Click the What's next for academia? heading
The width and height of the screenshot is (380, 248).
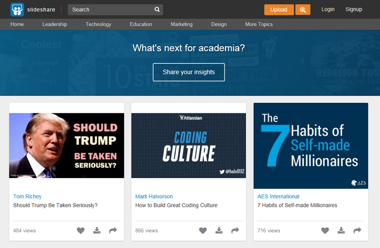(189, 48)
